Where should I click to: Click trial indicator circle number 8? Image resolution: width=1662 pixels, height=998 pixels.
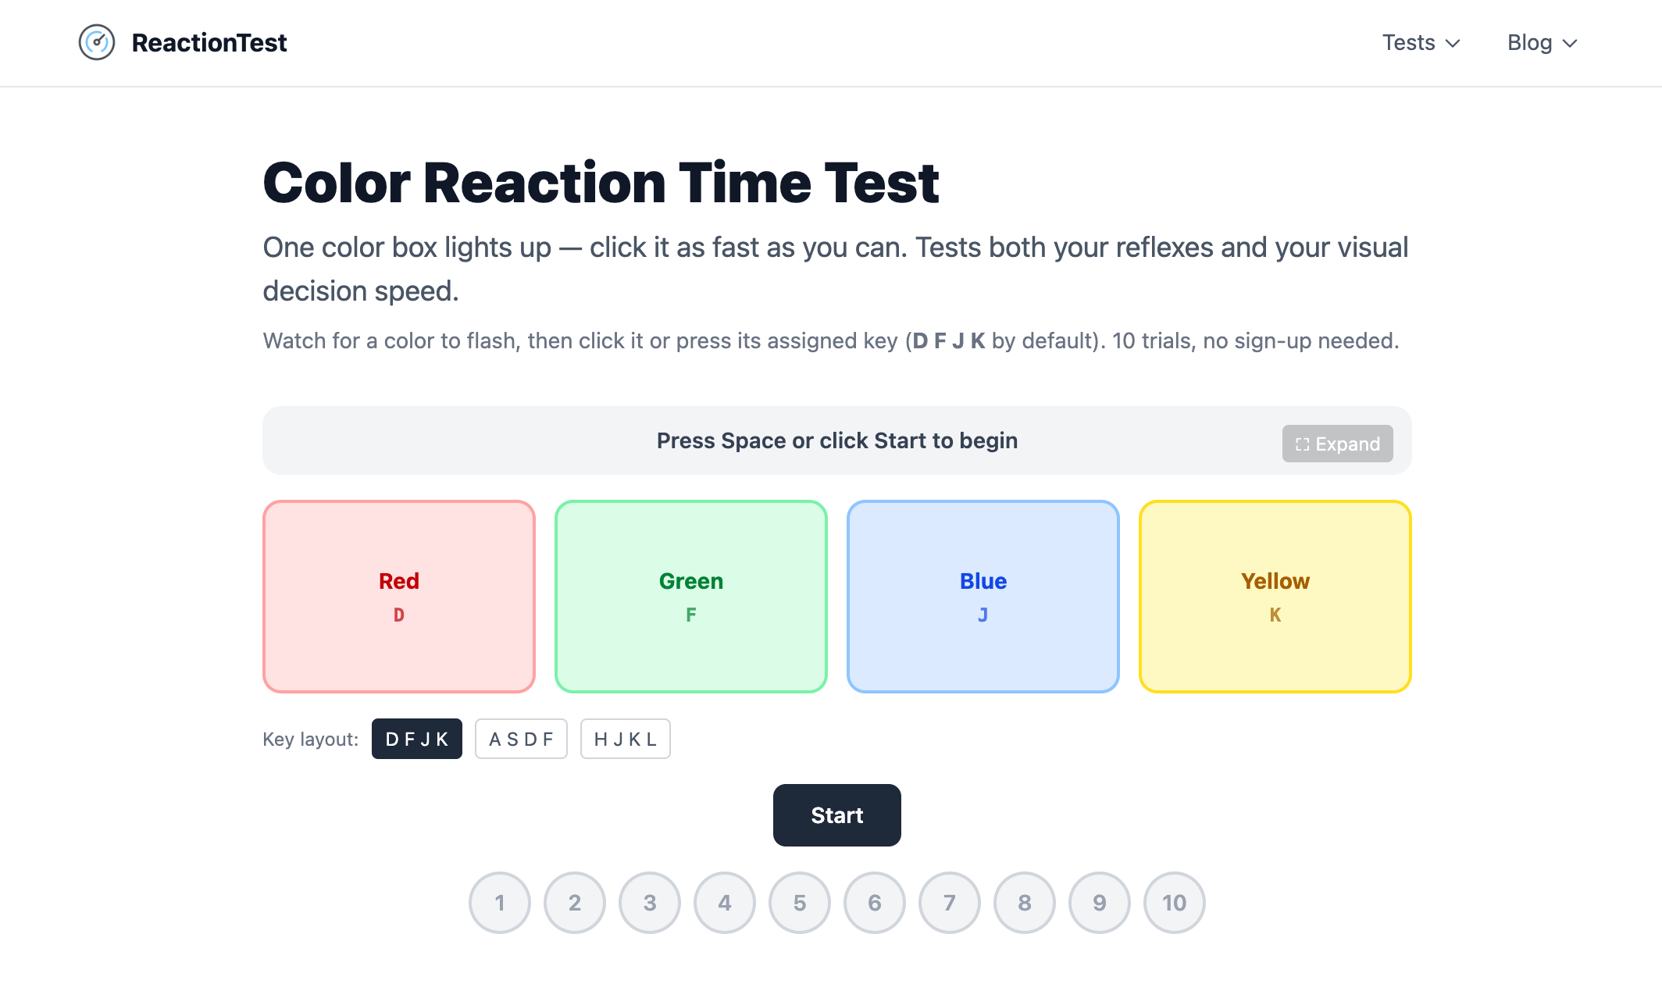click(x=1025, y=903)
